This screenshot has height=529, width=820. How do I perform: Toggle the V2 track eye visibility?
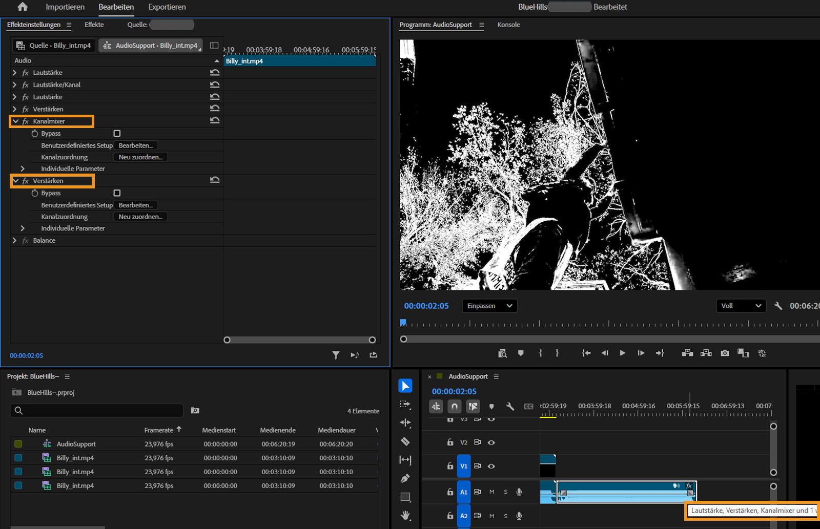tap(491, 442)
